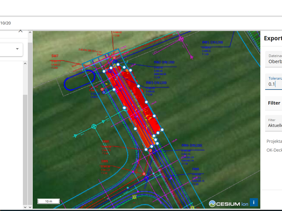
Task: Click the RW1-DN1200 label on the map
Action: [x=212, y=42]
